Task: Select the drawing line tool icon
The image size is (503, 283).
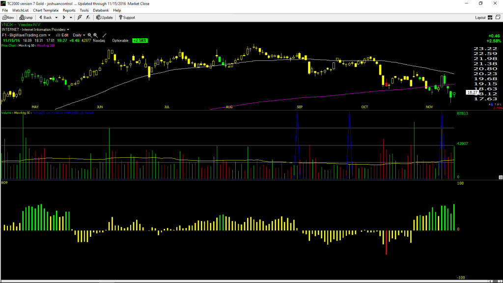Action: (104, 35)
